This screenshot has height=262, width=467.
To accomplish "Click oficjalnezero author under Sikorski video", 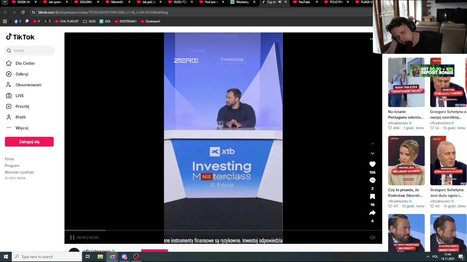I will click(398, 201).
